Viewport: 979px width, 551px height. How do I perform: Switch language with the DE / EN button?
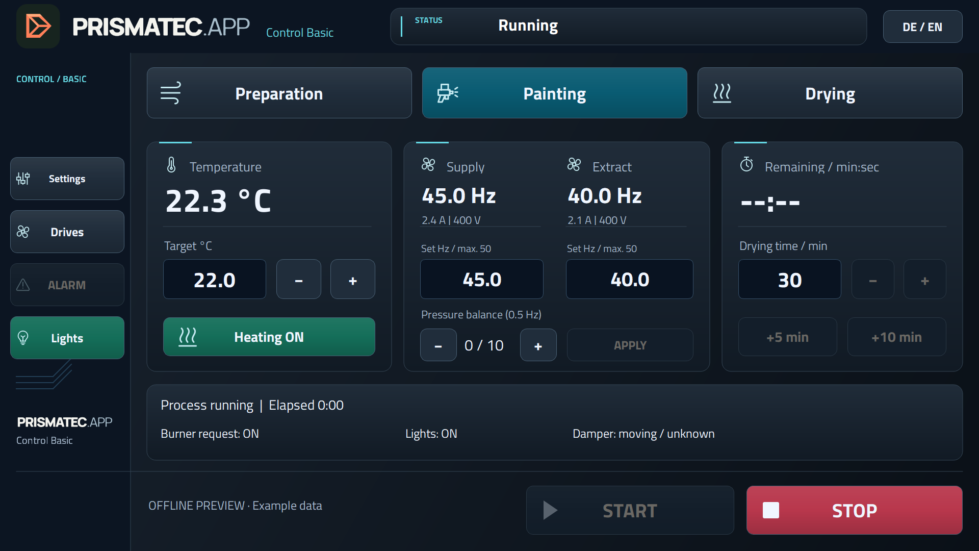coord(923,27)
